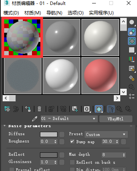This screenshot has width=137, height=171.
Task: Uncheck the Bump map checkbox
Action: tap(72, 142)
